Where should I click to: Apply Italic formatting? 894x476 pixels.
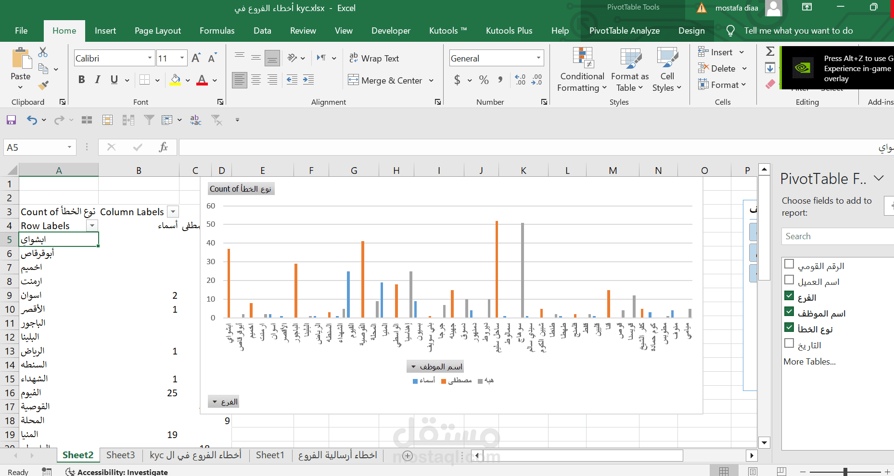(x=98, y=80)
